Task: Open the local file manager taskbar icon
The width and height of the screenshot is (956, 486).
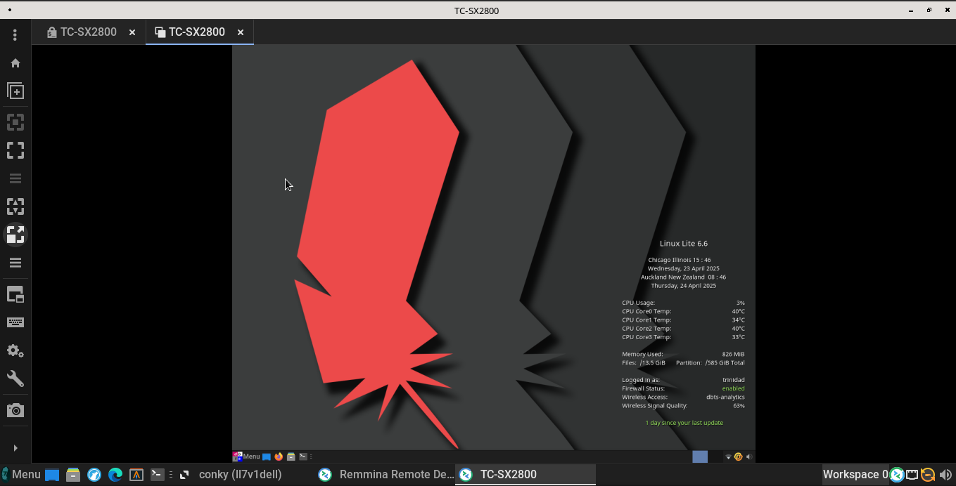Action: pyautogui.click(x=73, y=475)
